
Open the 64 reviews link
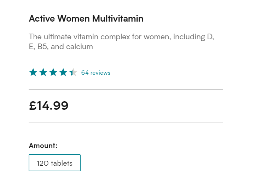click(95, 73)
